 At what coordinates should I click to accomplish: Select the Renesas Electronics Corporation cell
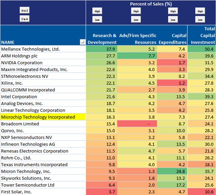coord(43,151)
